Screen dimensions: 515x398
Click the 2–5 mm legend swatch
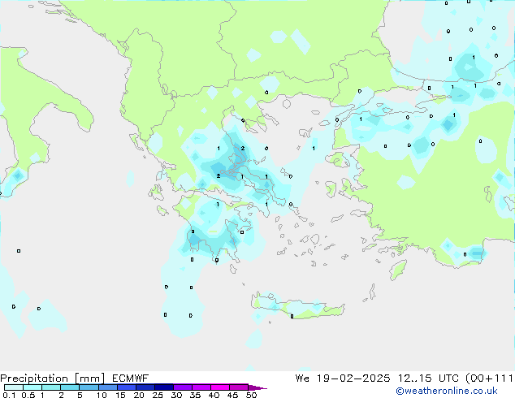coord(70,387)
